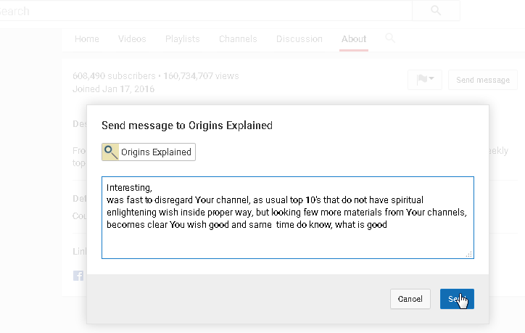Open the Home tab

pos(87,39)
